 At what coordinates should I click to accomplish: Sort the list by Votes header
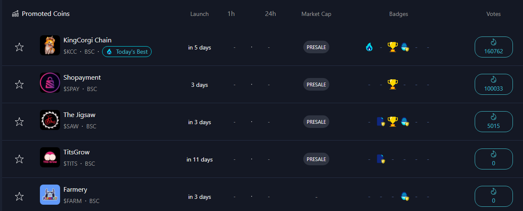click(x=494, y=14)
